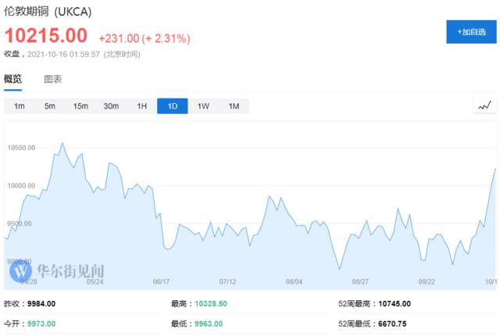
Task: Click the 05/24 date label
Action: (95, 281)
